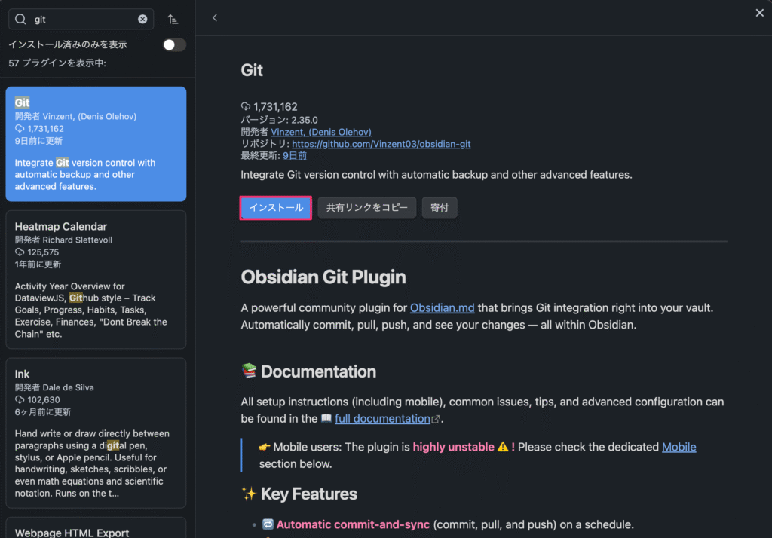Image resolution: width=772 pixels, height=538 pixels.
Task: Click the download icon on Heatmap Calendar card
Action: coord(20,252)
